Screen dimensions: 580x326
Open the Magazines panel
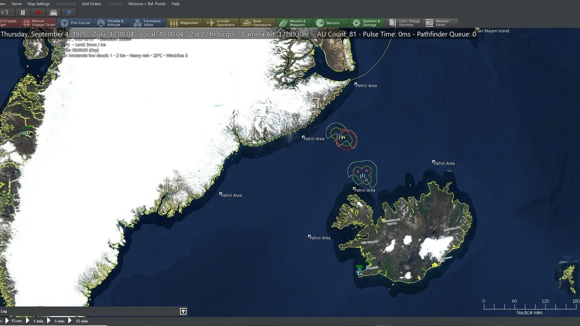(184, 23)
